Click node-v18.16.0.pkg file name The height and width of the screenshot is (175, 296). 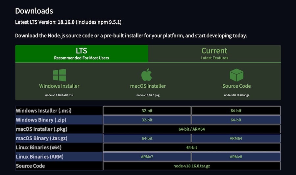click(x=148, y=95)
